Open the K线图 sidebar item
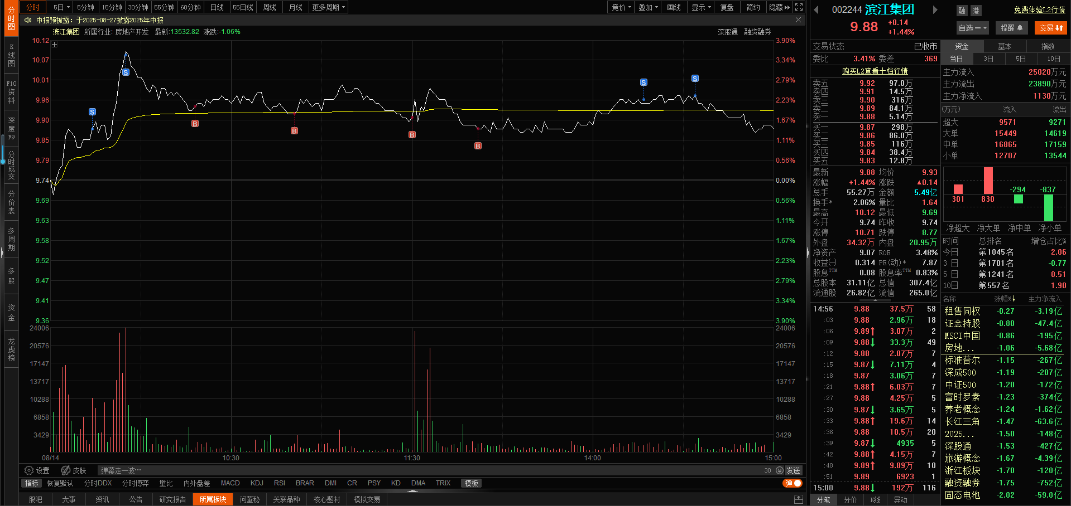 pos(11,55)
